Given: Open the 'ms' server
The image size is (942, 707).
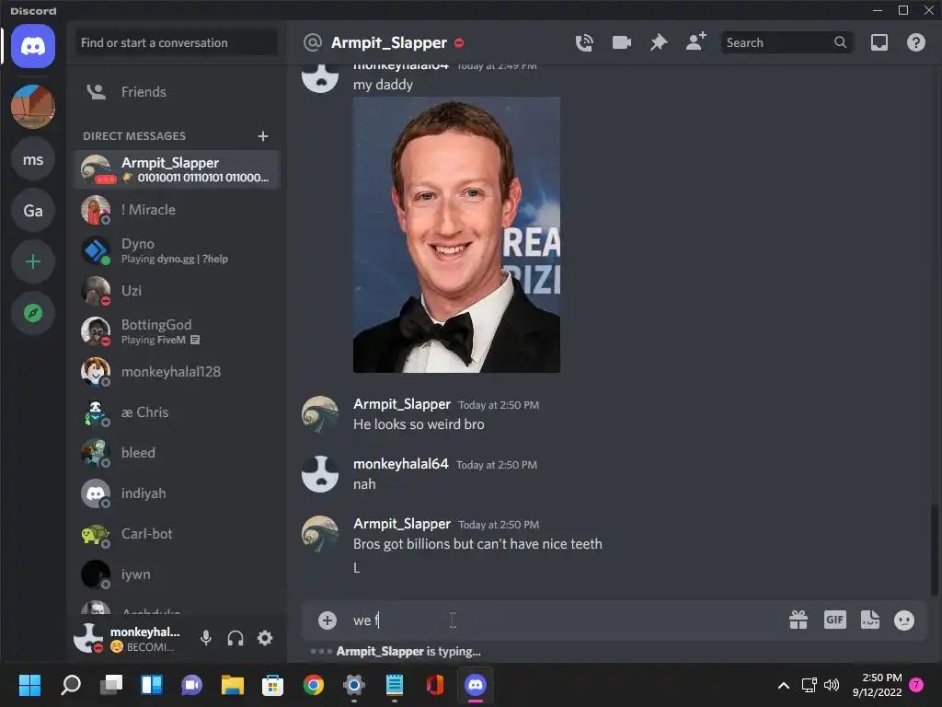Looking at the screenshot, I should click(33, 159).
